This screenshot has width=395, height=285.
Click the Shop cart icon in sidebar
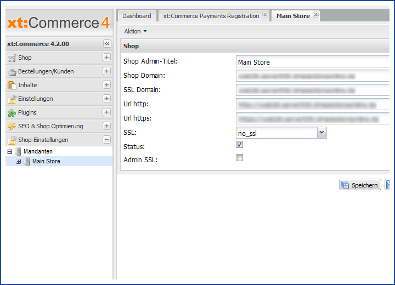click(12, 58)
